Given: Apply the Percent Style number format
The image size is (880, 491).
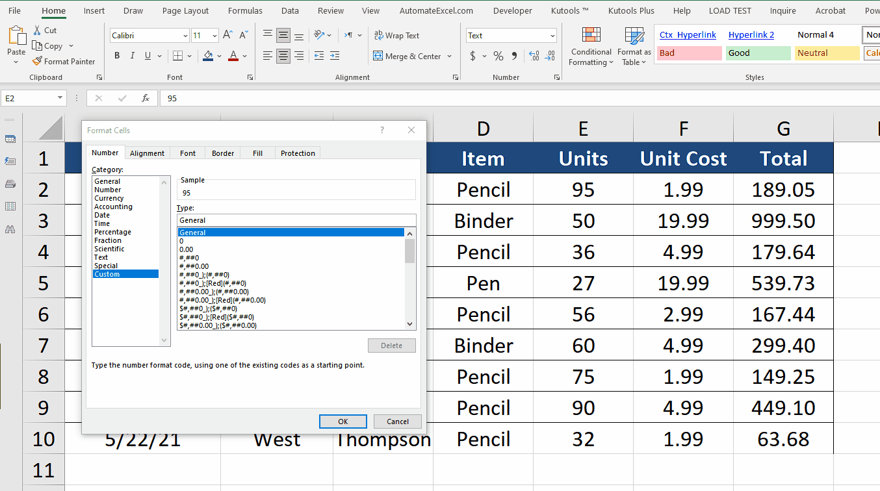Looking at the screenshot, I should (x=498, y=56).
